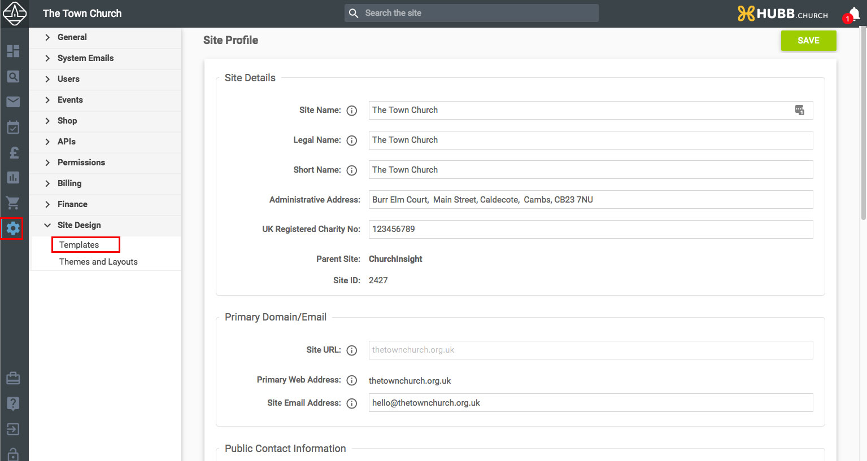Collapse the Site Design section

tap(105, 225)
